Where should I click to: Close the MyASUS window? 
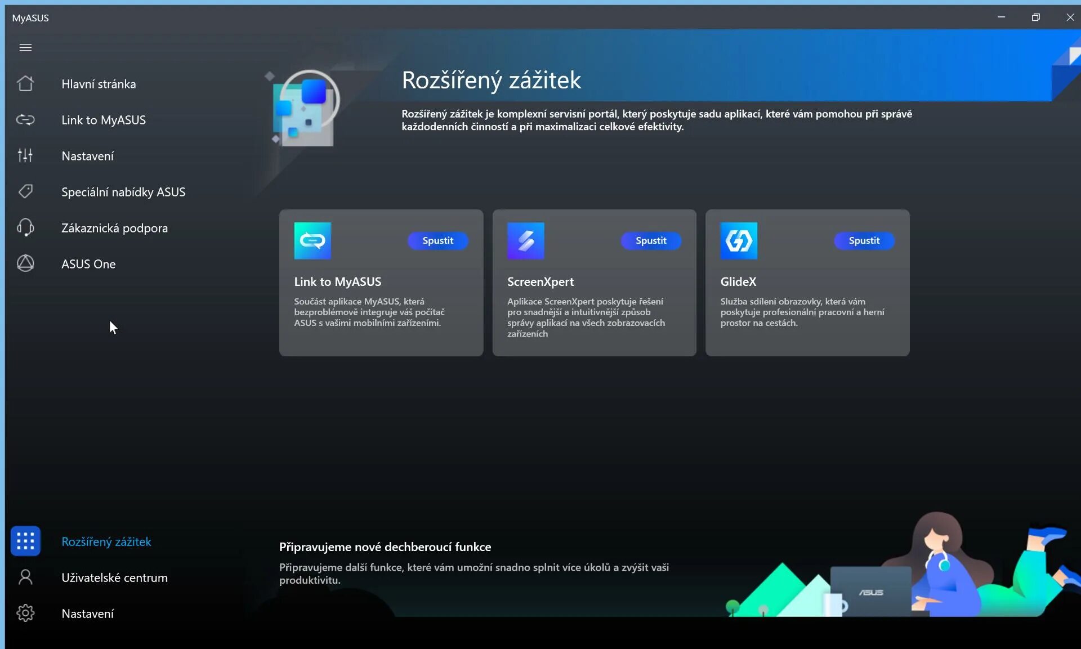1070,17
